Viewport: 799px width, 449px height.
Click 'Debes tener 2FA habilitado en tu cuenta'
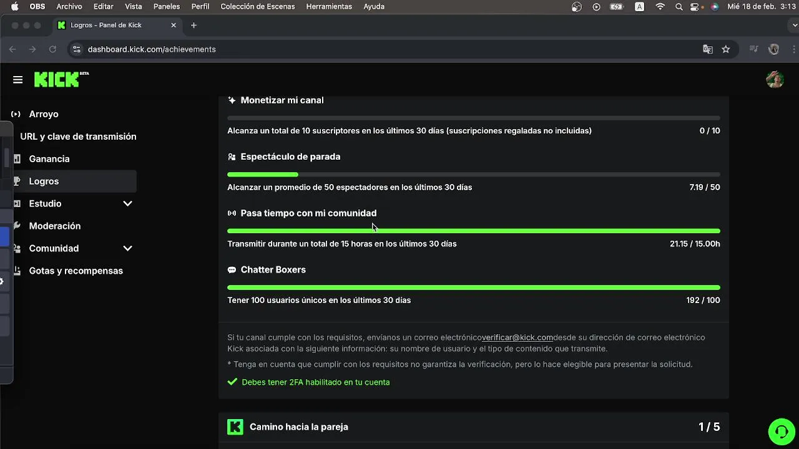(x=315, y=382)
